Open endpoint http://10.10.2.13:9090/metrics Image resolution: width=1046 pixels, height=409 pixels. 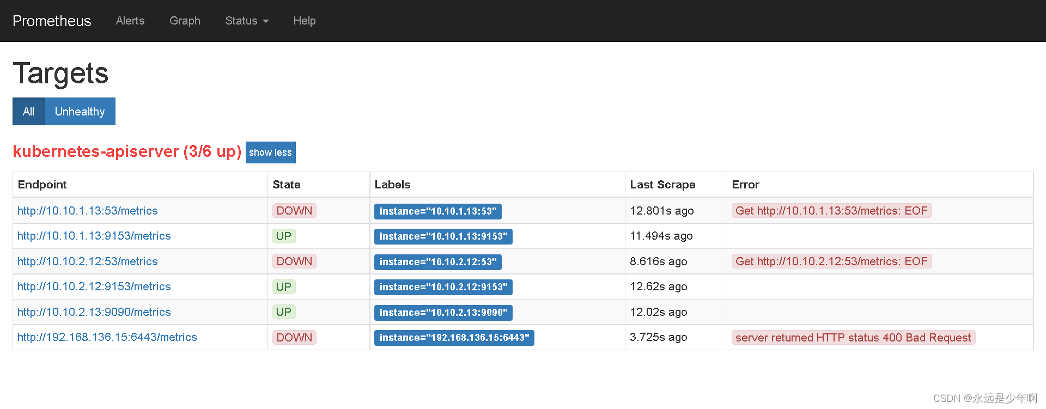94,312
